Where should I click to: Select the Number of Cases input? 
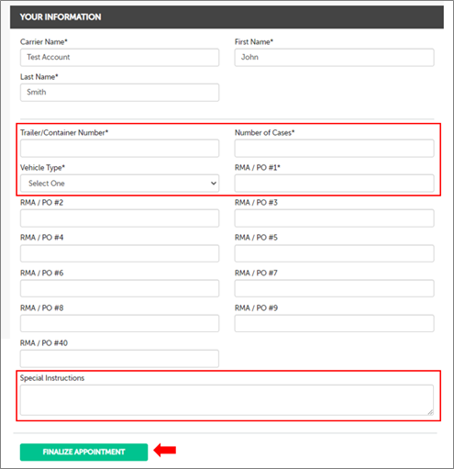pyautogui.click(x=334, y=149)
